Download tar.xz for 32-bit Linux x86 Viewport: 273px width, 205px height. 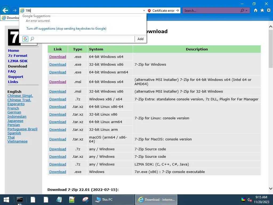coord(58,114)
